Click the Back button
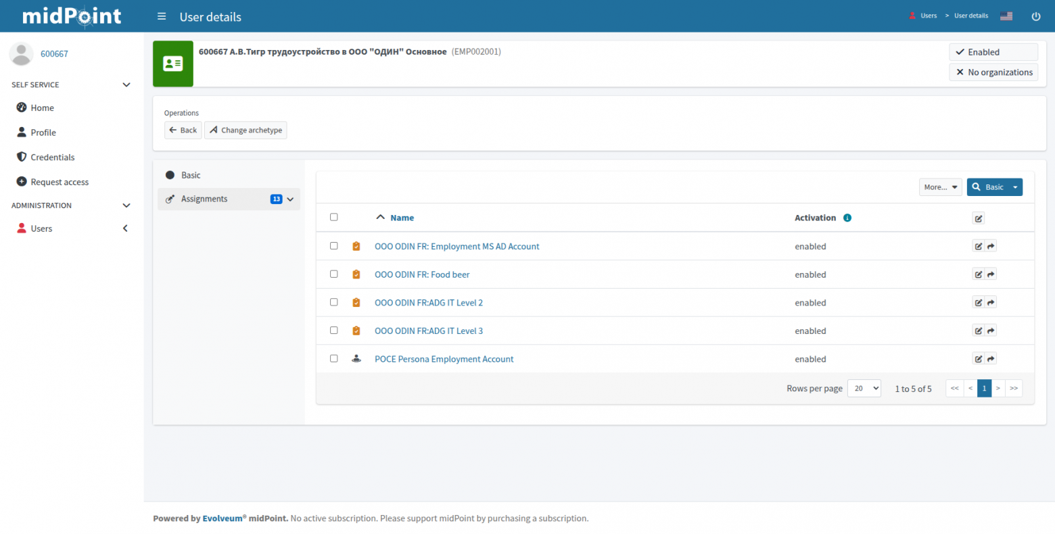1055x534 pixels. pos(183,130)
